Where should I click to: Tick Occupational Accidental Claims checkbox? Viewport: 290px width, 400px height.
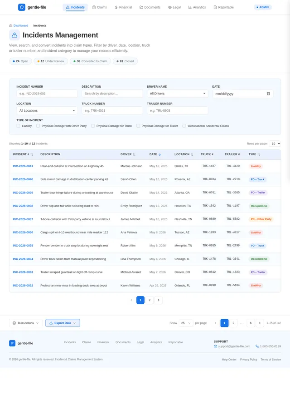pyautogui.click(x=184, y=126)
